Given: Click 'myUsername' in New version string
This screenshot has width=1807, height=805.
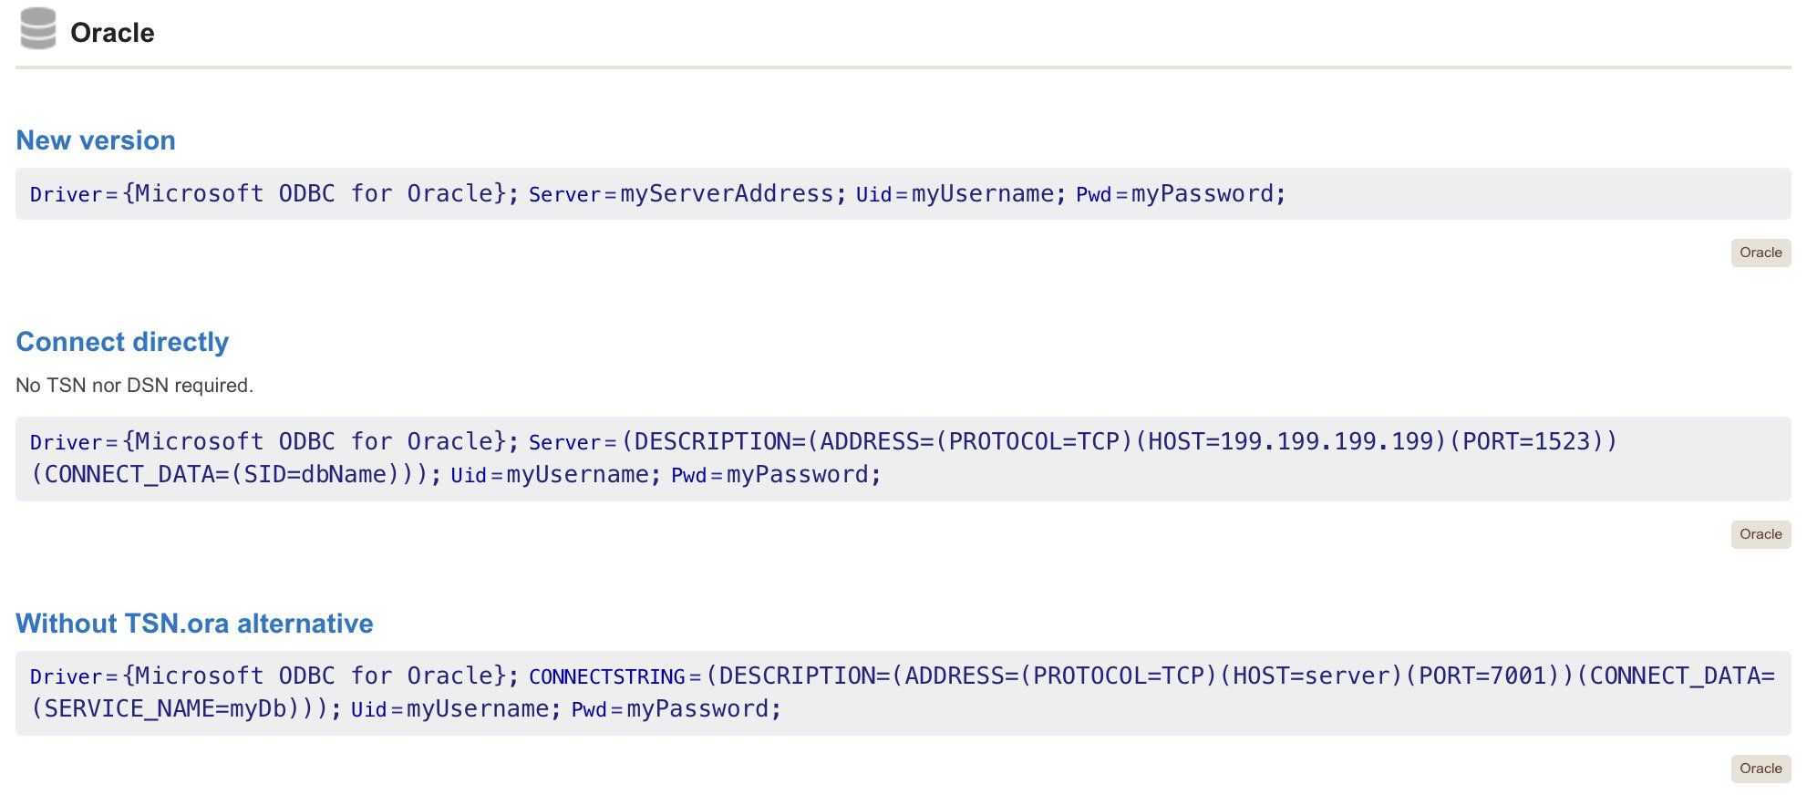Looking at the screenshot, I should pos(983,194).
